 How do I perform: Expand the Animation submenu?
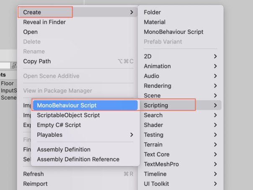pyautogui.click(x=181, y=66)
